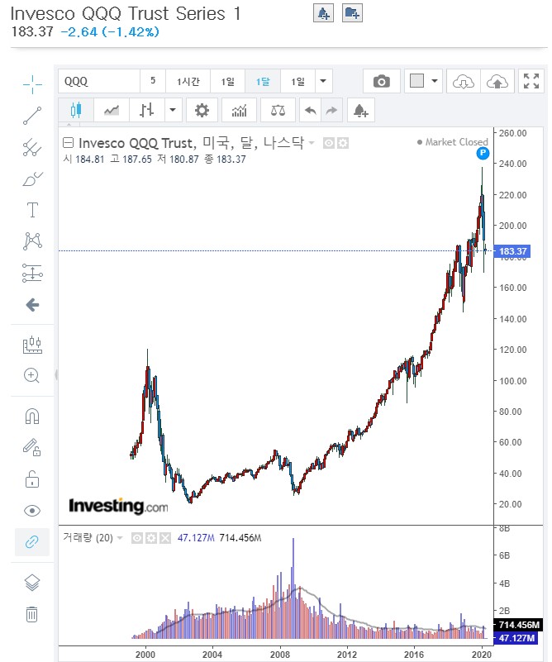Viewport: 552px width, 662px height.
Task: Toggle main series visibility eye in the legend
Action: pos(329,143)
